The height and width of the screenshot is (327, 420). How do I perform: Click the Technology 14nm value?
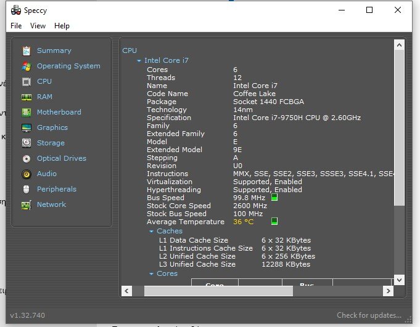[242, 110]
